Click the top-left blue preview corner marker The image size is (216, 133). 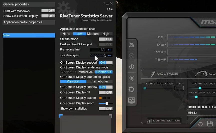tap(61, 116)
